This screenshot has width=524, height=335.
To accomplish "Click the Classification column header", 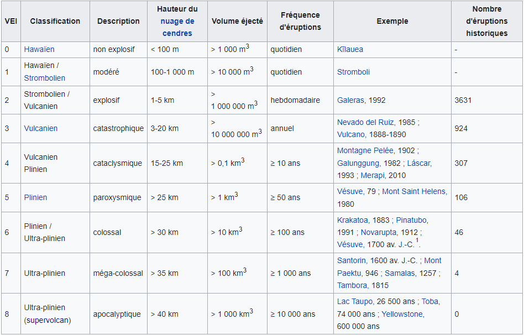I will click(55, 21).
